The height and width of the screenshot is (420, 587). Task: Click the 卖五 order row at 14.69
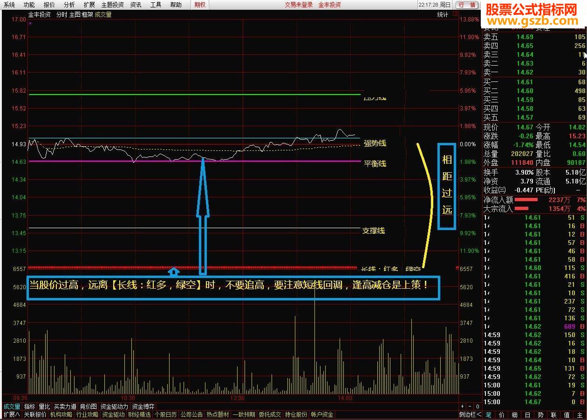[534, 37]
